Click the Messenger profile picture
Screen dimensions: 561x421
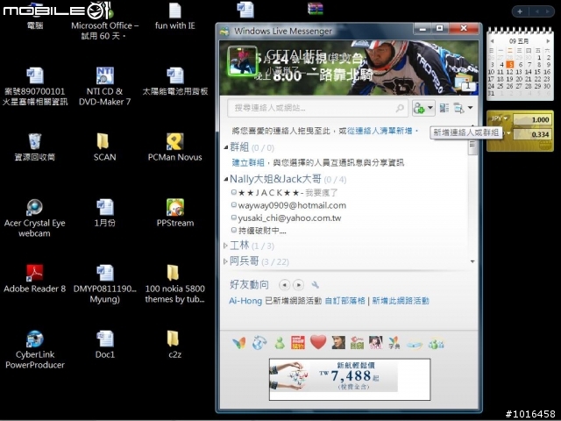(242, 61)
